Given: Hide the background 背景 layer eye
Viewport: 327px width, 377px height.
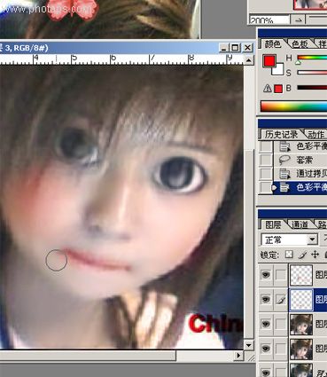Looking at the screenshot, I should 266,372.
